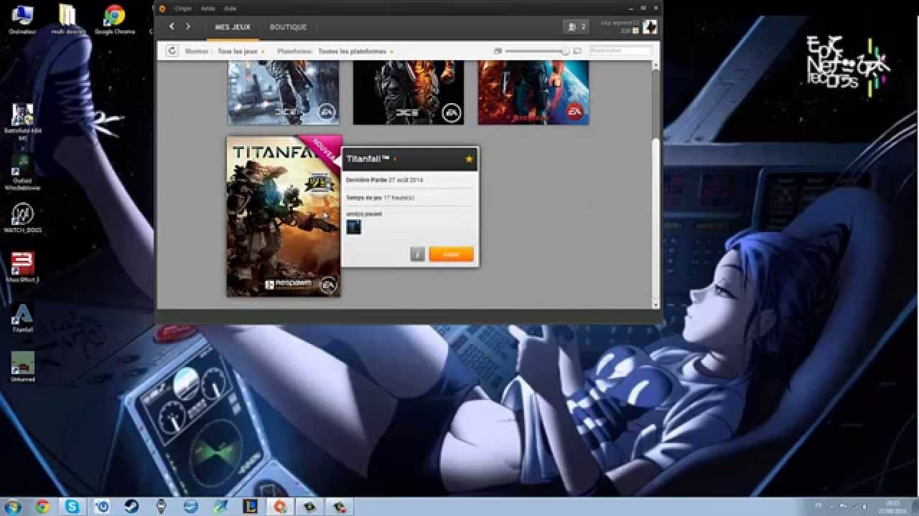Click the box art size slider handle
This screenshot has width=919, height=516.
coord(565,51)
